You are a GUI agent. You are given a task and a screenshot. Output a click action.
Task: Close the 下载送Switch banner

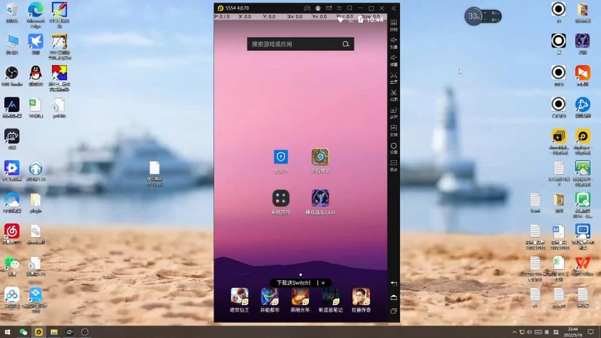[323, 283]
